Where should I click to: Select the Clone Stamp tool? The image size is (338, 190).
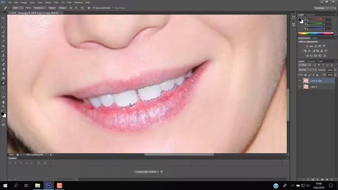point(3,55)
